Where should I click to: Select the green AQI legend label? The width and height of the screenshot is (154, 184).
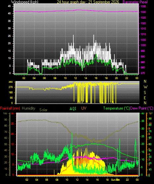pos(73,109)
